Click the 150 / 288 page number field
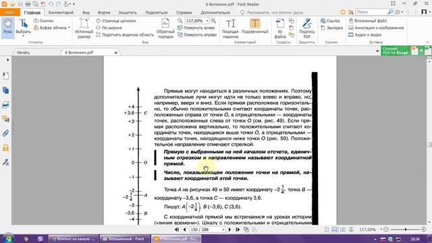The height and width of the screenshot is (243, 432). pyautogui.click(x=205, y=230)
